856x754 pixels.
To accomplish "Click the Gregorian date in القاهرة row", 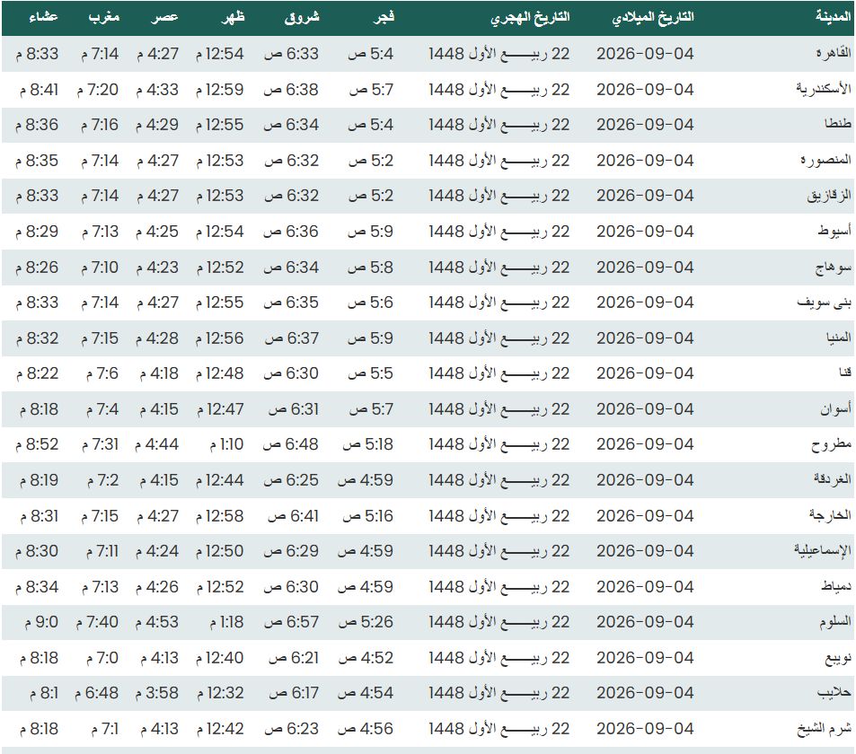I will point(645,54).
